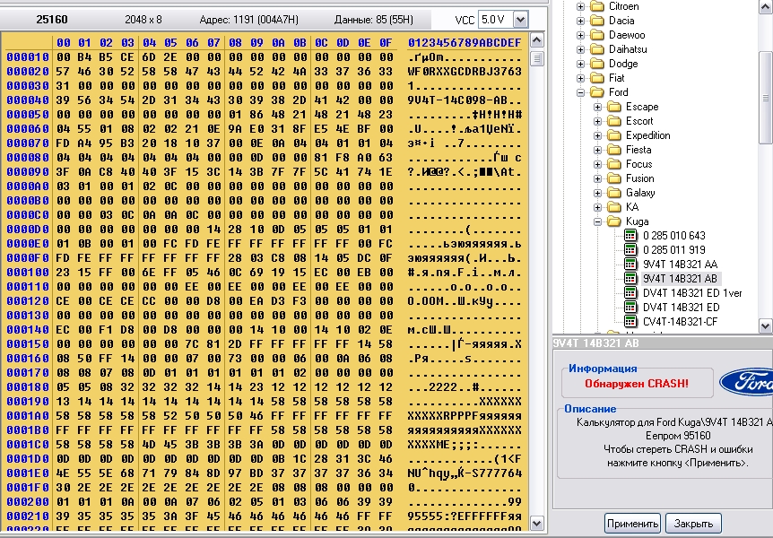
Task: Click the Обнаружен CRASH! message
Action: pos(637,384)
